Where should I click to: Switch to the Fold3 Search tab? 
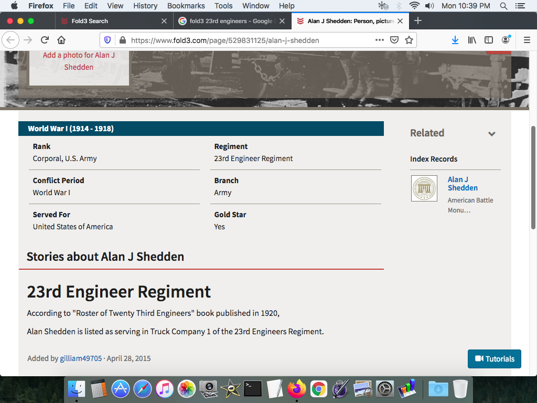90,21
